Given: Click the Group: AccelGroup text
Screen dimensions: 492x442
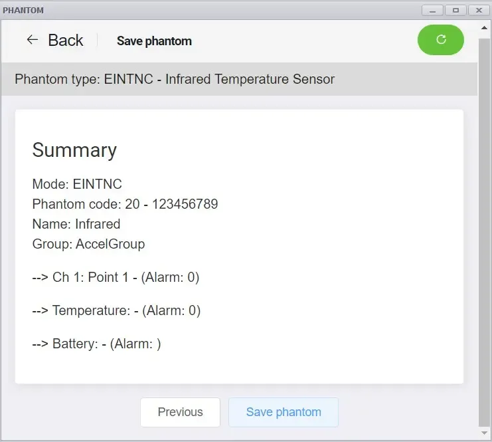Looking at the screenshot, I should pos(88,244).
